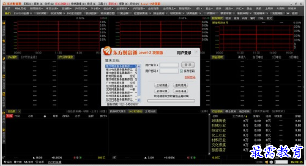This screenshot has height=166, width=306.
Task: Click the second icon in left sidebar
Action: tap(4, 41)
